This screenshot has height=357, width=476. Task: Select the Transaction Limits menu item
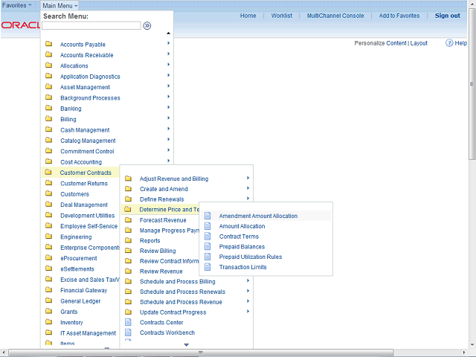coord(243,267)
